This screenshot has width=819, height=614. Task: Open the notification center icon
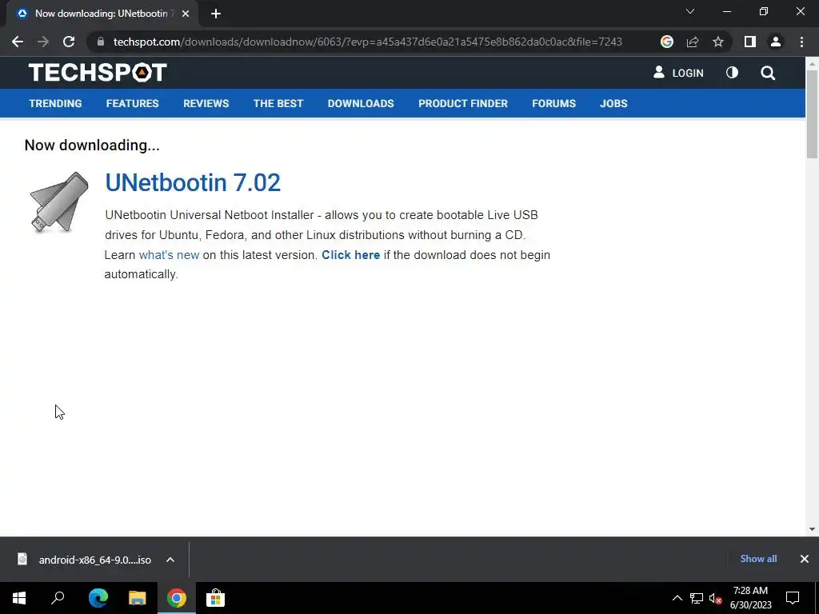[x=793, y=598]
